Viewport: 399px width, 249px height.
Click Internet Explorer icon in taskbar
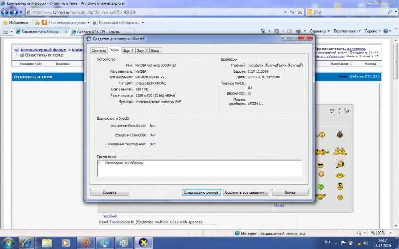pos(26,243)
